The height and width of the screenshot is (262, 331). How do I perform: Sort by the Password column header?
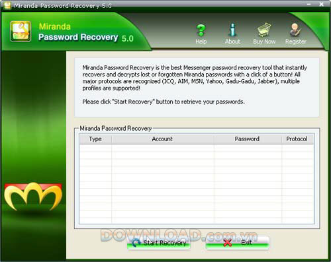[x=247, y=139]
